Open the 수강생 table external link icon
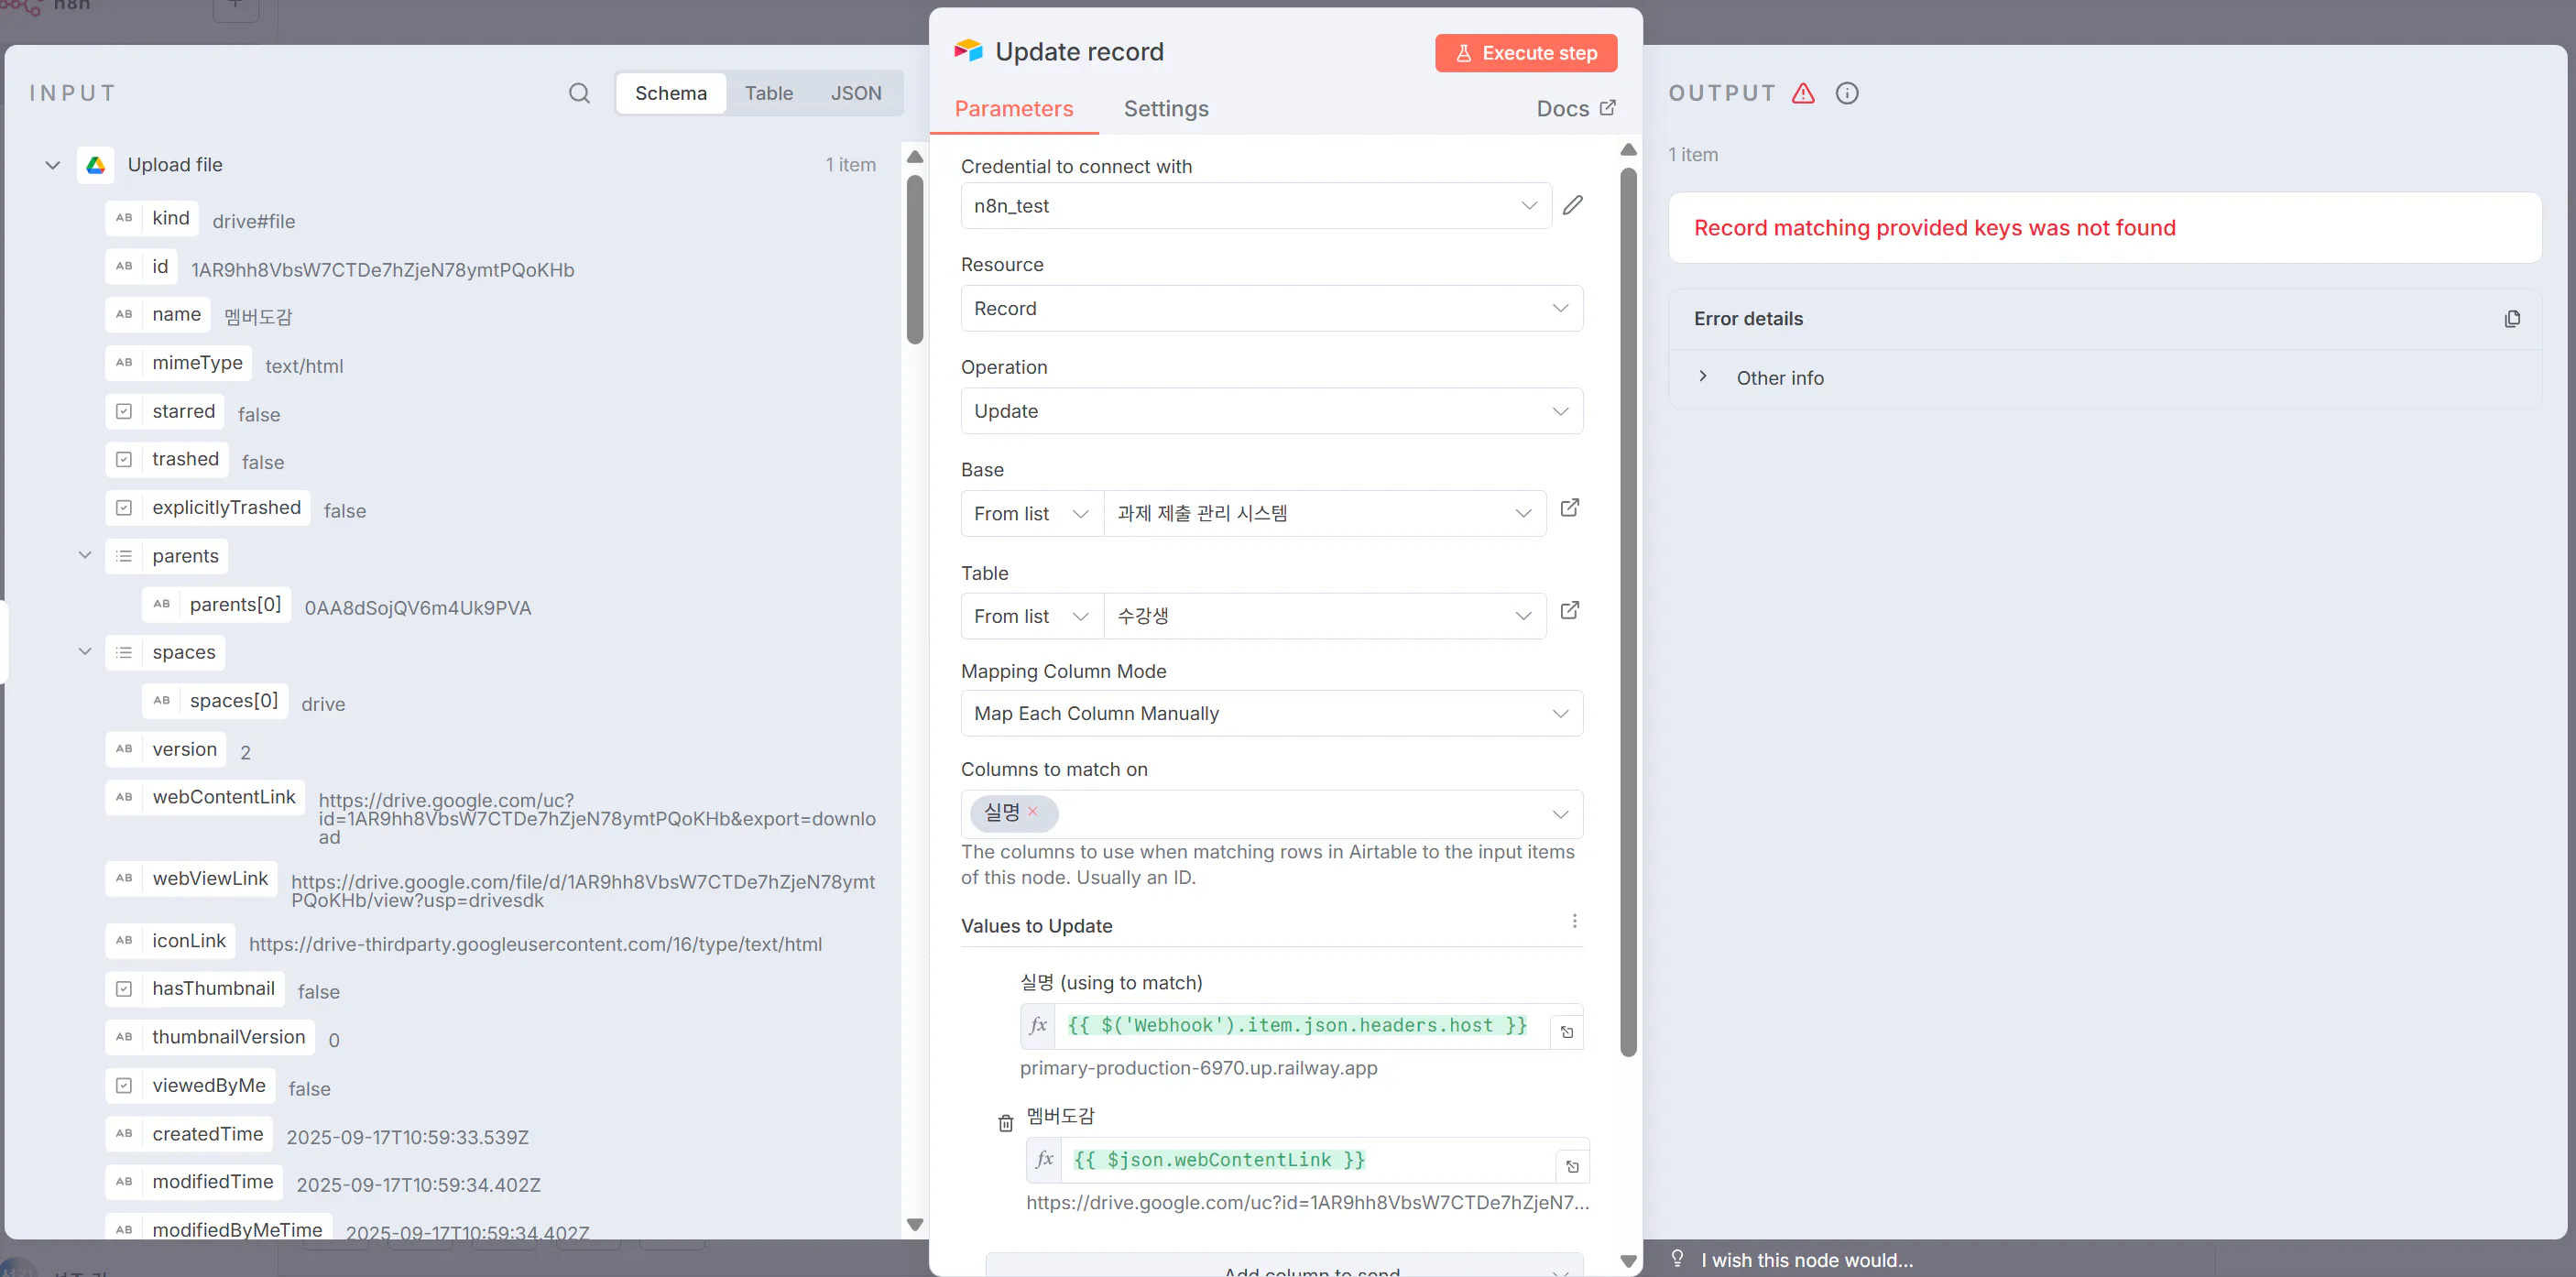 coord(1569,611)
